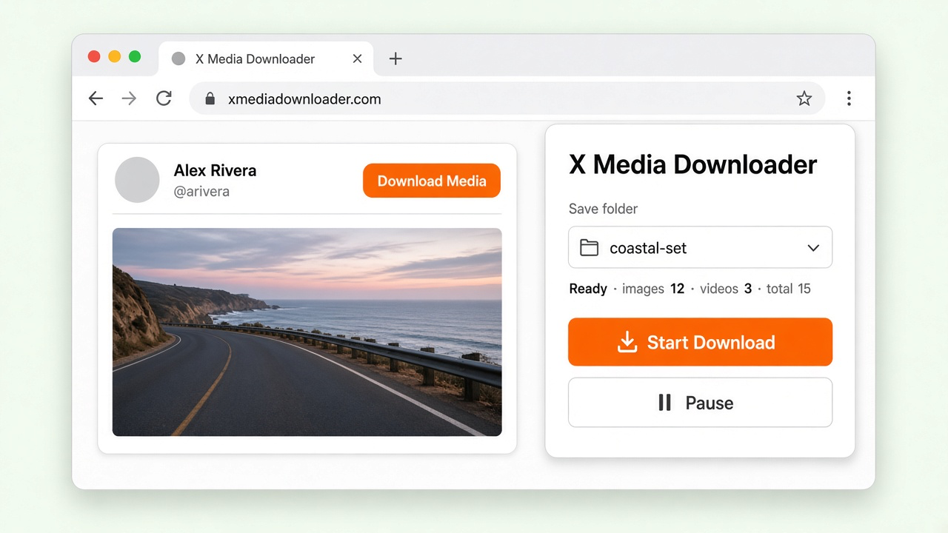Image resolution: width=948 pixels, height=533 pixels.
Task: Pause the download
Action: [x=700, y=403]
